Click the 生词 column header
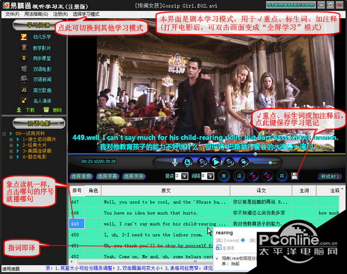347x274 pixels. point(304,191)
